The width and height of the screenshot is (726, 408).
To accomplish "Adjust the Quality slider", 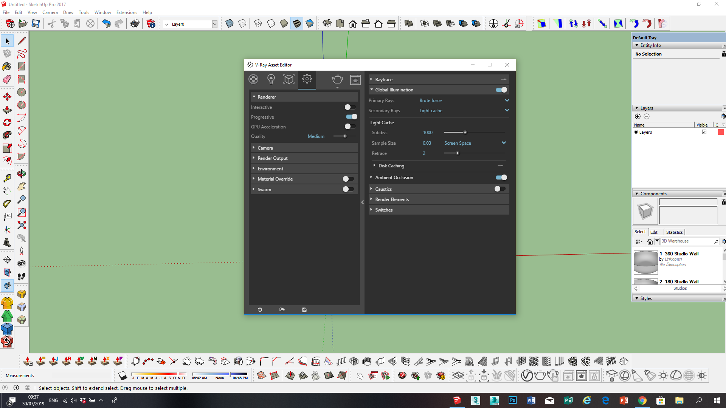I will [x=345, y=136].
